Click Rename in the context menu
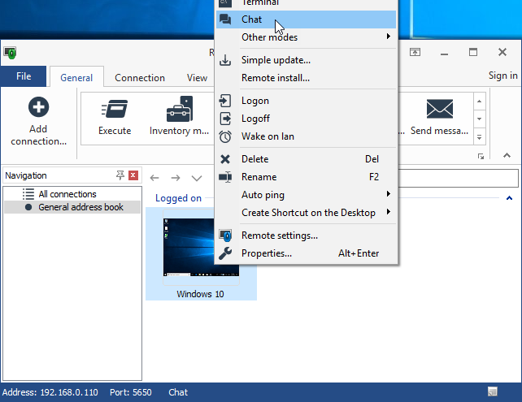 tap(306, 177)
